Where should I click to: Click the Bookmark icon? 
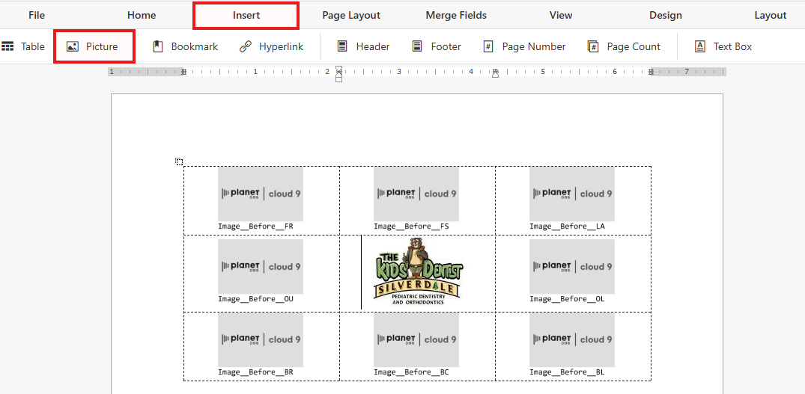coord(158,46)
